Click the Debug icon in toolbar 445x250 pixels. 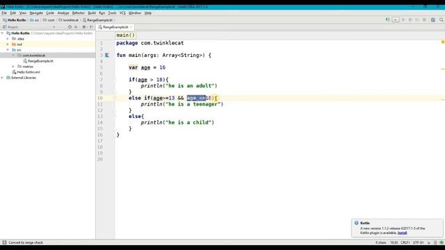[410, 20]
